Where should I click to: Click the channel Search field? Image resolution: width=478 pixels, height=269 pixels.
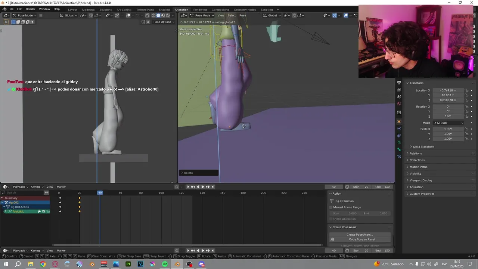point(22,192)
